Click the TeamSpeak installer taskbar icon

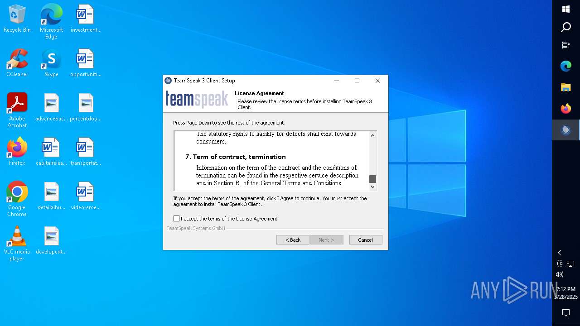566,130
